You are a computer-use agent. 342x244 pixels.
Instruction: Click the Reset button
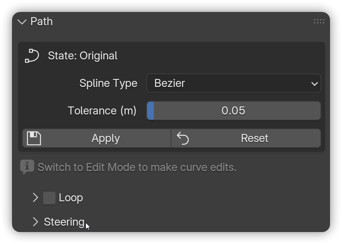[246, 138]
